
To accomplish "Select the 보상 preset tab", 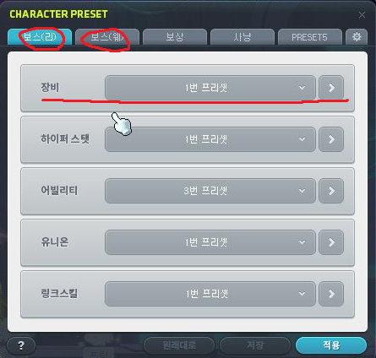I will click(175, 37).
